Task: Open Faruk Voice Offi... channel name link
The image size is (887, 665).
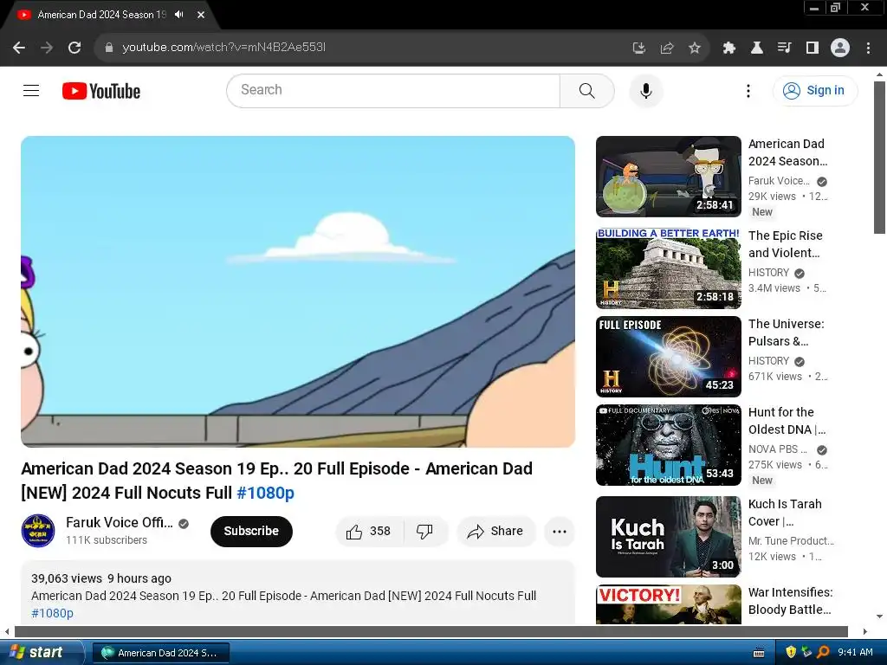Action: (120, 522)
